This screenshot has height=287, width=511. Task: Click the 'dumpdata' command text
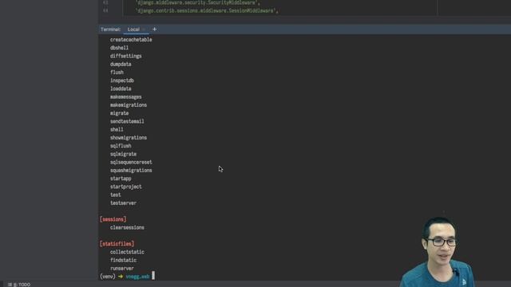pos(121,64)
